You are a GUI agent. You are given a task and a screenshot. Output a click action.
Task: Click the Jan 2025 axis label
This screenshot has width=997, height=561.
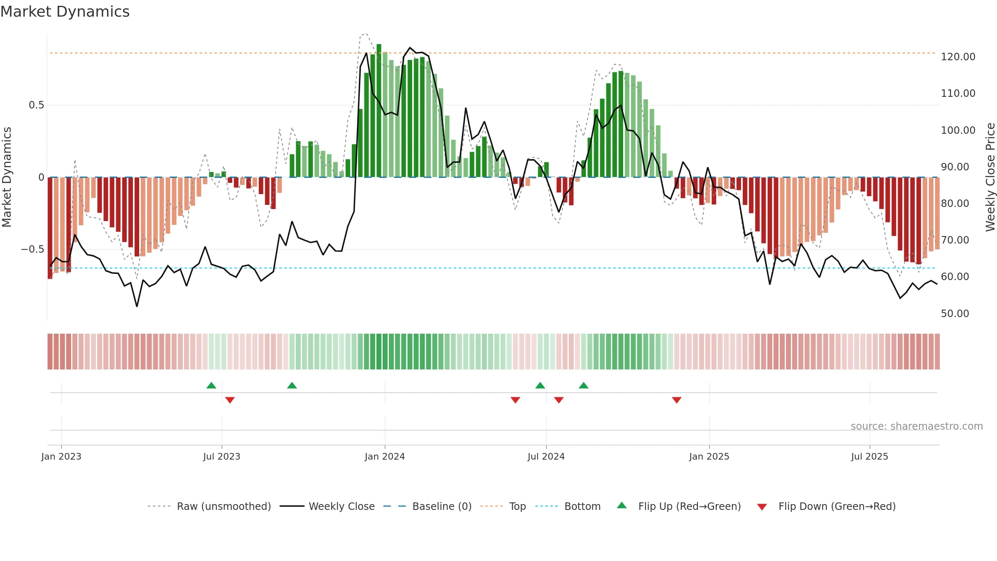click(x=710, y=456)
